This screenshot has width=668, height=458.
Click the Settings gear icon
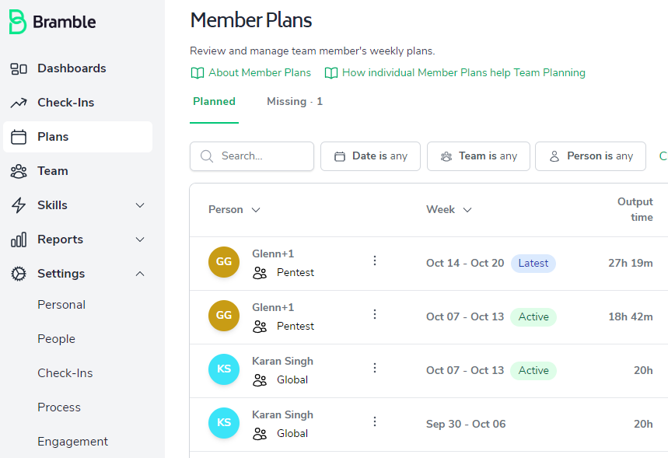(19, 274)
